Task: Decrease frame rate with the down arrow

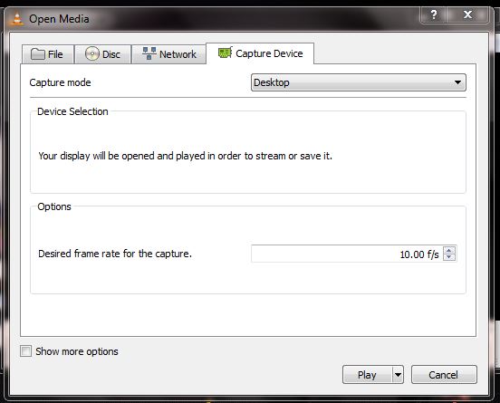Action: pyautogui.click(x=449, y=257)
